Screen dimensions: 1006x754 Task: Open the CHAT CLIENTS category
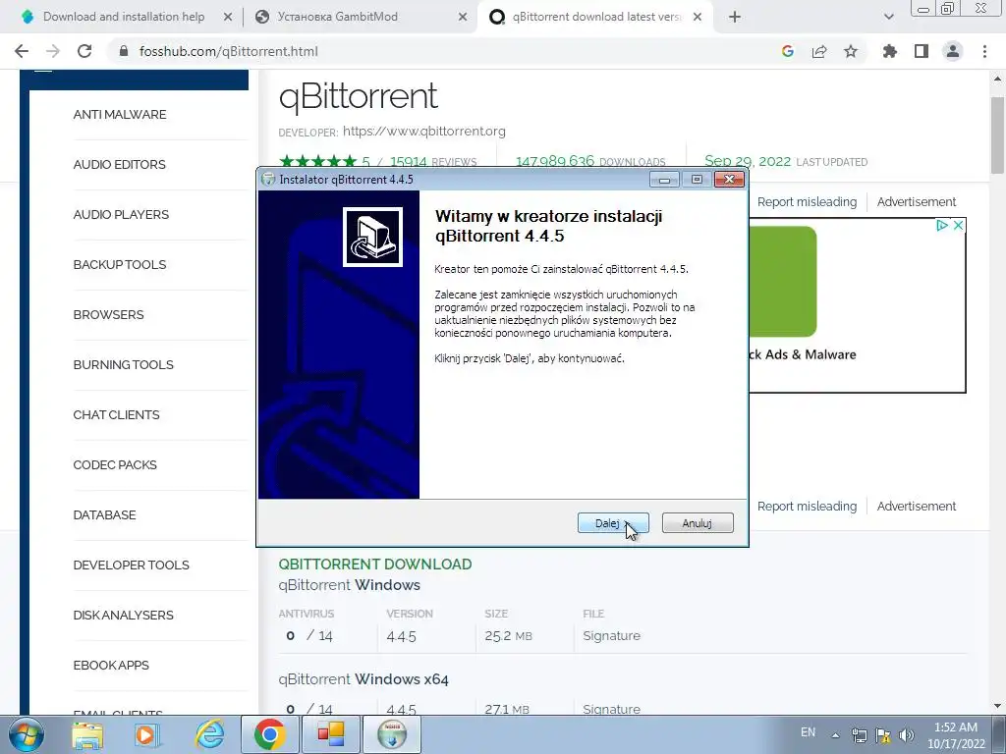coord(116,414)
